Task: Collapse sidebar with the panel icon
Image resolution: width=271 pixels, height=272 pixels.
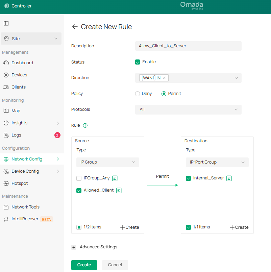Action: pyautogui.click(x=6, y=23)
